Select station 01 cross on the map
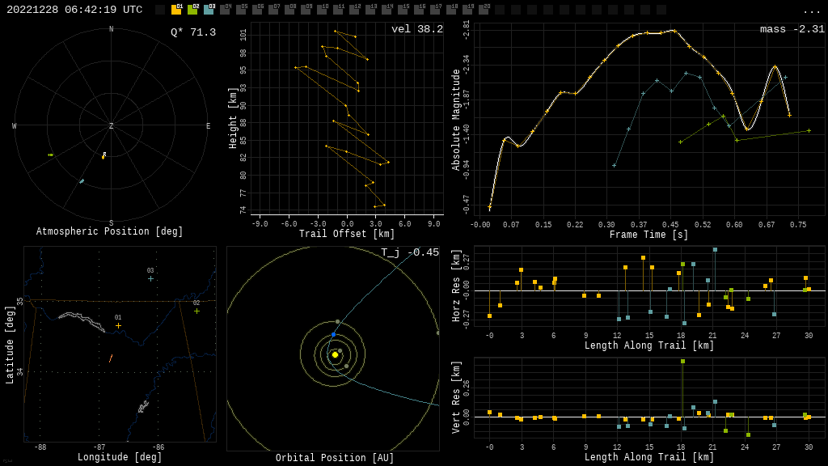The width and height of the screenshot is (828, 466). (118, 325)
